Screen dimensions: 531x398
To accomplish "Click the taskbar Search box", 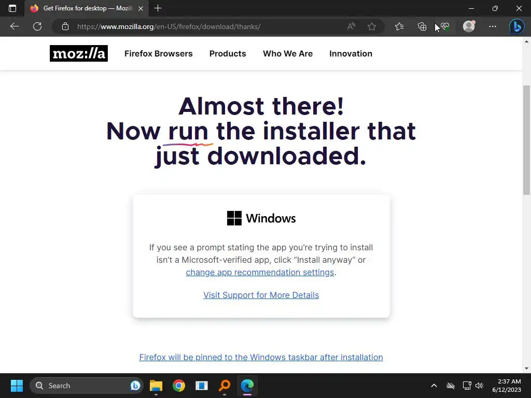I will point(87,386).
